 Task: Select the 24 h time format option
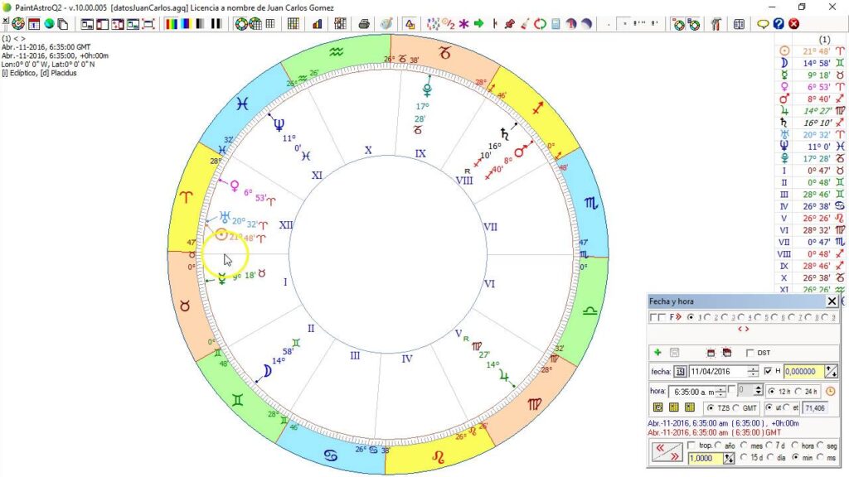click(799, 391)
